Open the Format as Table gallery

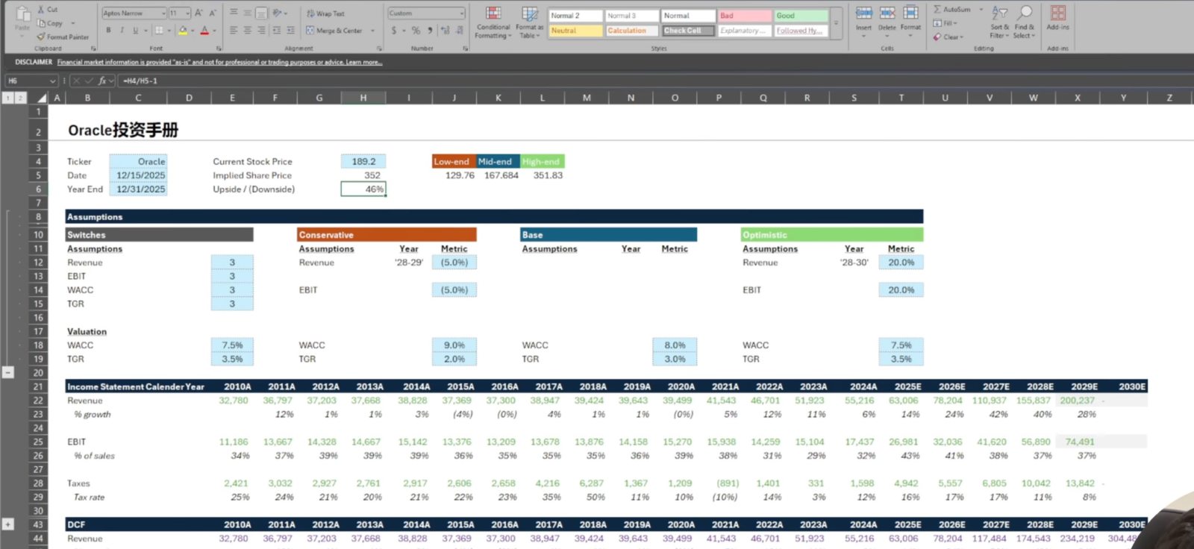pos(529,22)
